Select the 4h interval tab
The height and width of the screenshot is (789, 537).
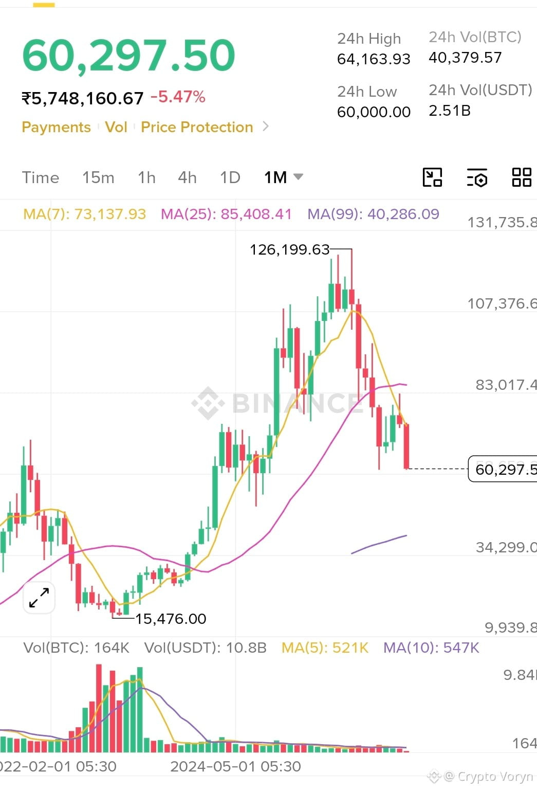coord(187,177)
